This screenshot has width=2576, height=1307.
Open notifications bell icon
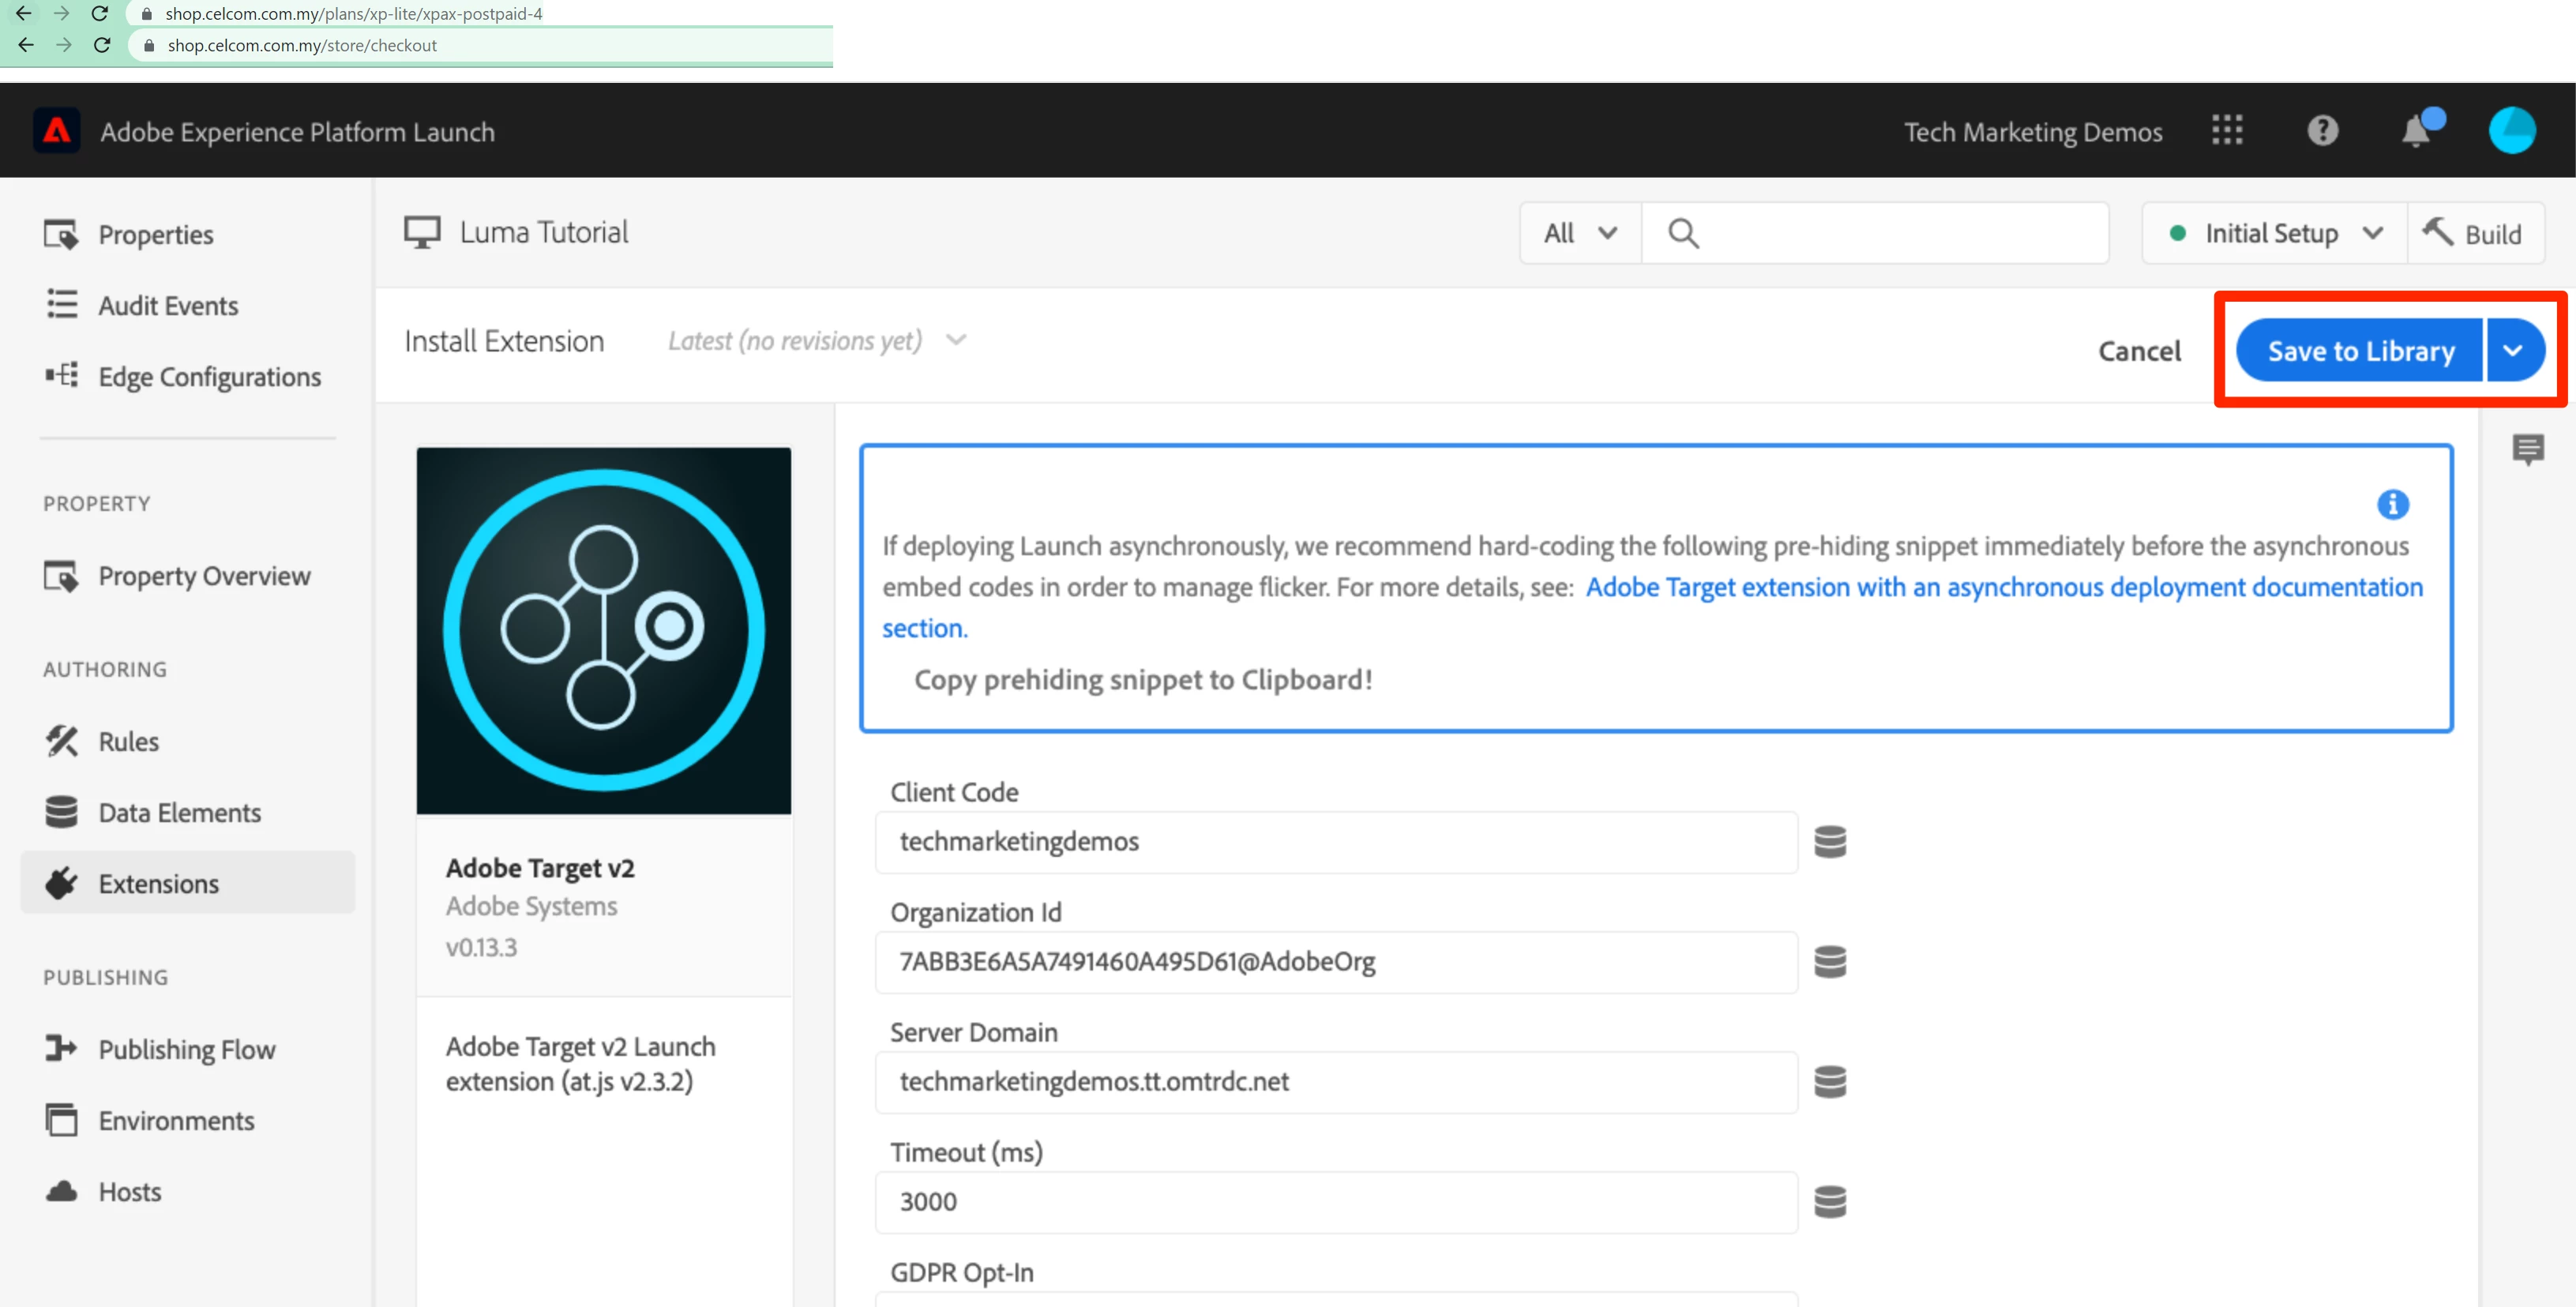click(x=2416, y=131)
